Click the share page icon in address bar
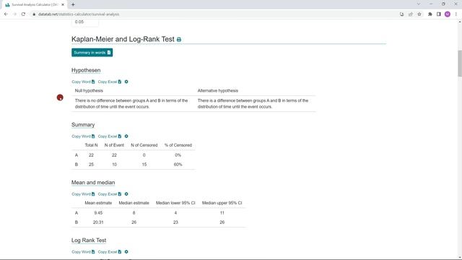The width and height of the screenshot is (462, 260). click(x=411, y=14)
